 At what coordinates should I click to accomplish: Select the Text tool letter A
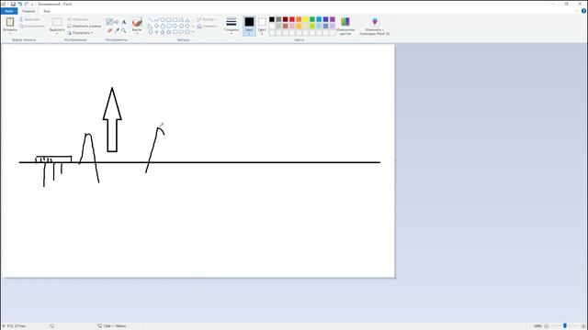point(124,22)
